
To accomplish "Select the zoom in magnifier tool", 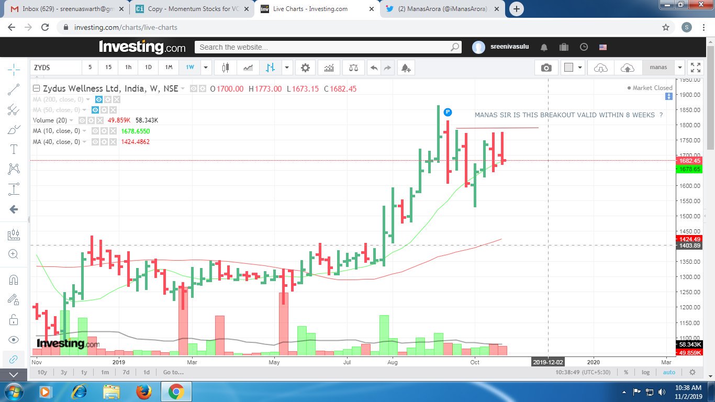I will click(14, 254).
